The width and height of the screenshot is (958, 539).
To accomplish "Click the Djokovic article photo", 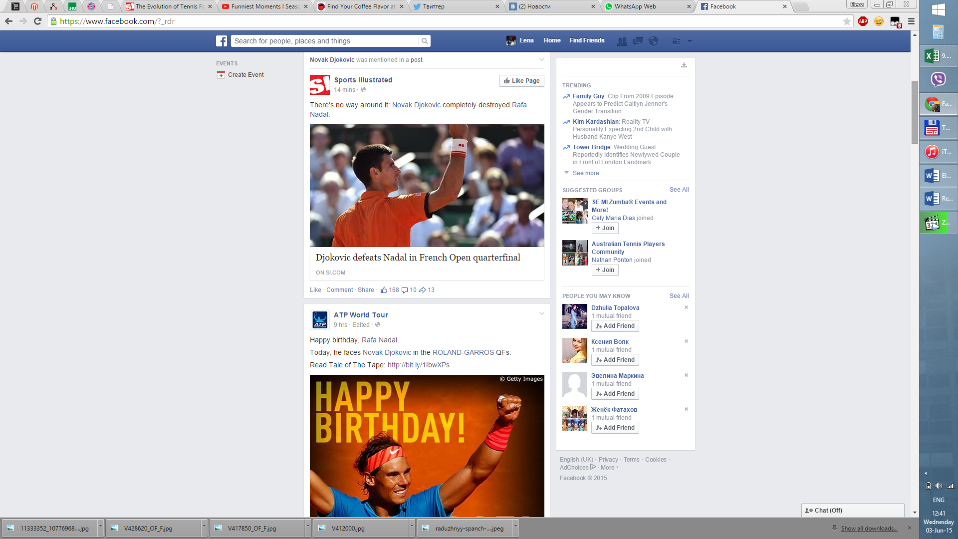I will pos(427,186).
